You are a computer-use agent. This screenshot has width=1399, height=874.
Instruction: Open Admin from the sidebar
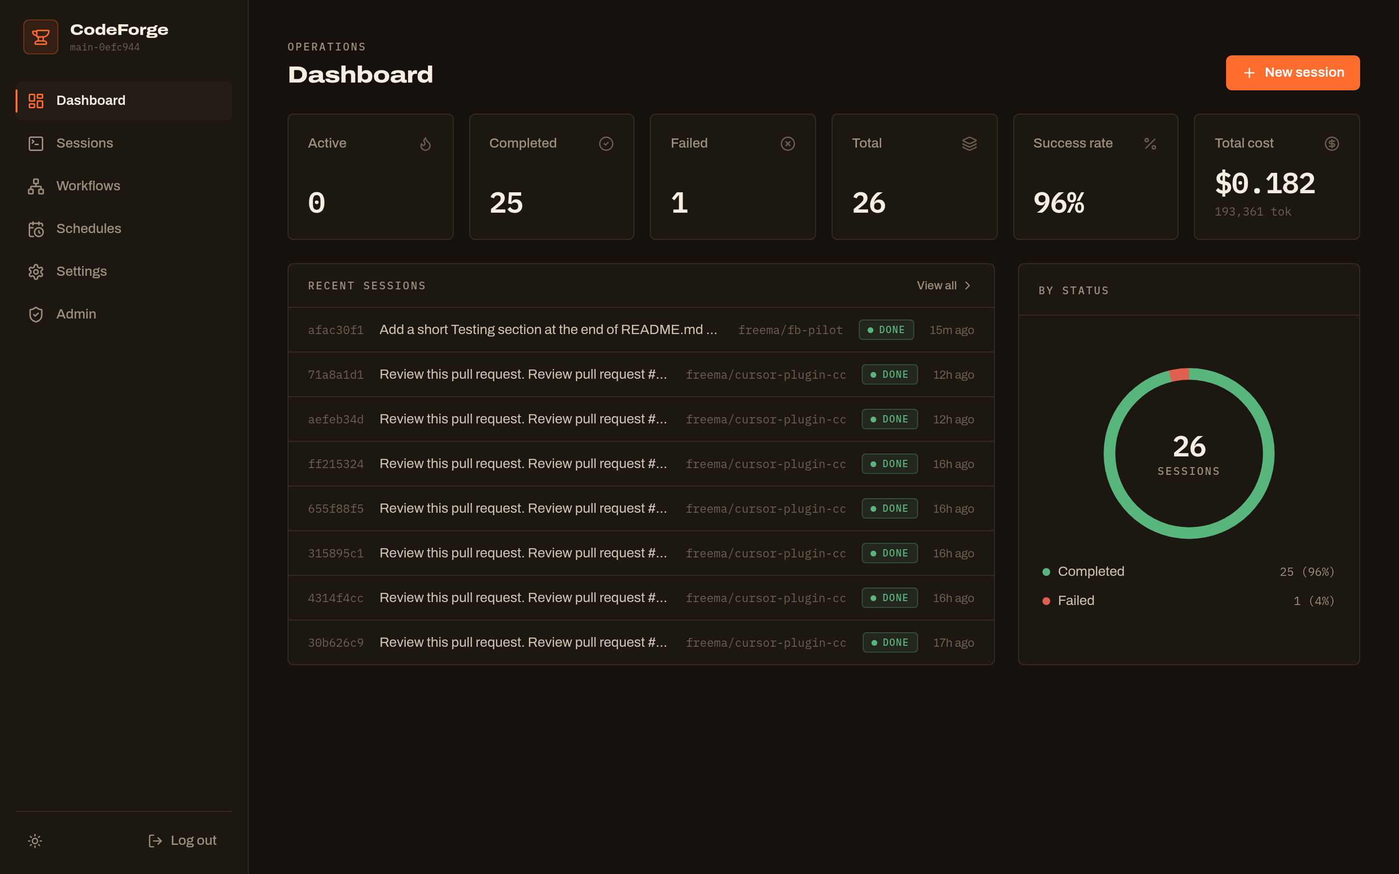point(124,315)
